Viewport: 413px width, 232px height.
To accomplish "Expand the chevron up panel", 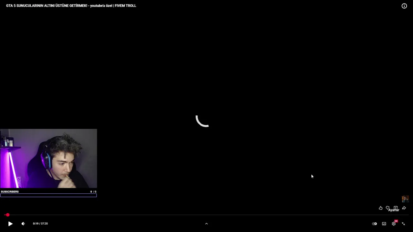I will click(206, 224).
